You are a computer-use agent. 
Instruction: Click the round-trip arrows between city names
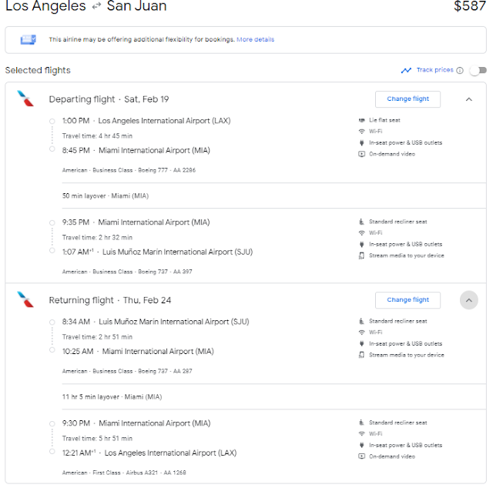pyautogui.click(x=96, y=7)
